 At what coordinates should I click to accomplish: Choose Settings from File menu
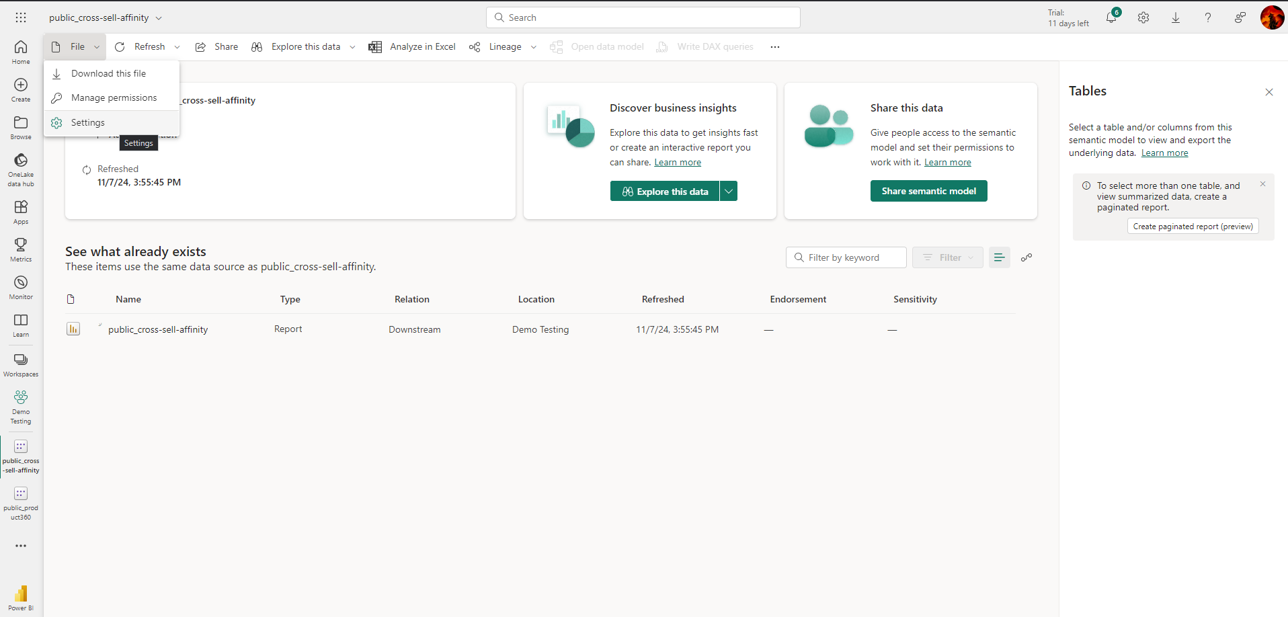(x=112, y=122)
